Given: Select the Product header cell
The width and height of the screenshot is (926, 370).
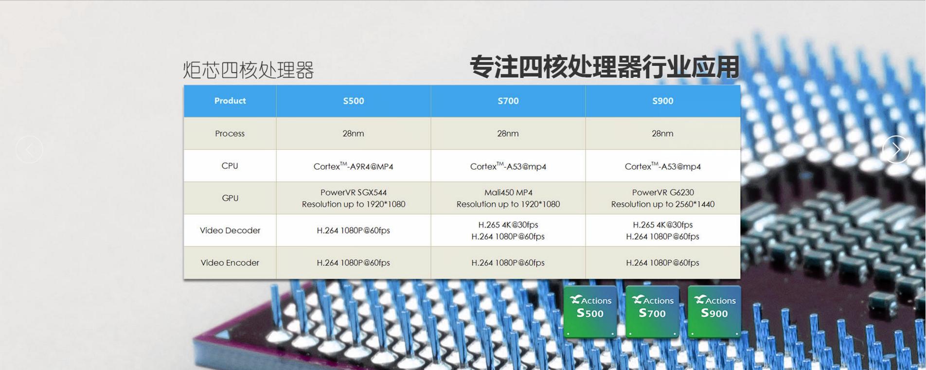Looking at the screenshot, I should click(x=230, y=101).
